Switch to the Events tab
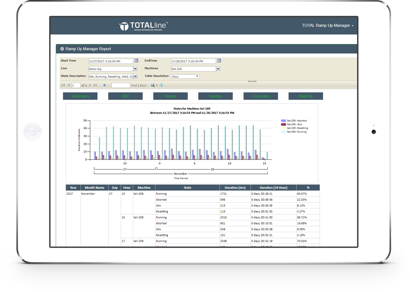 (x=216, y=96)
